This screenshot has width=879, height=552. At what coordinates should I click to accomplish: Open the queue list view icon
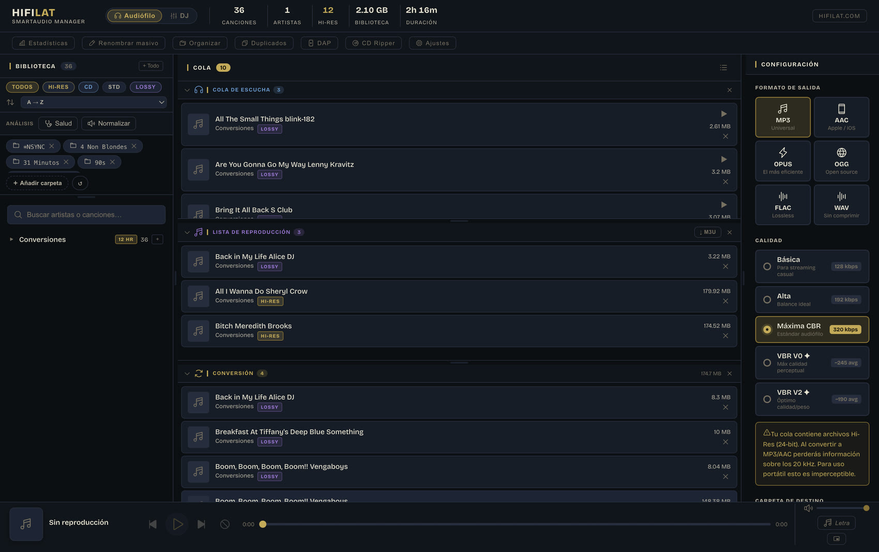[x=723, y=68]
